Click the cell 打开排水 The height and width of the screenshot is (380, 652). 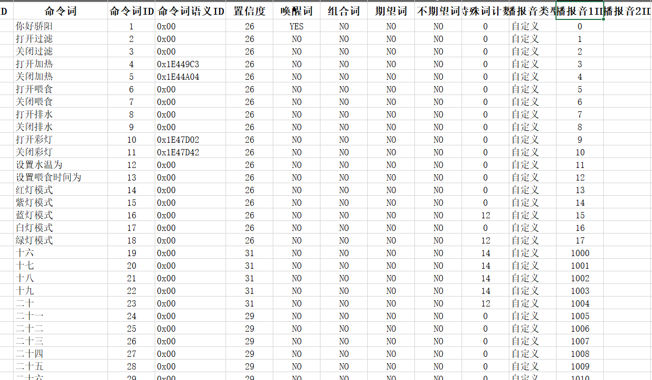coord(61,114)
